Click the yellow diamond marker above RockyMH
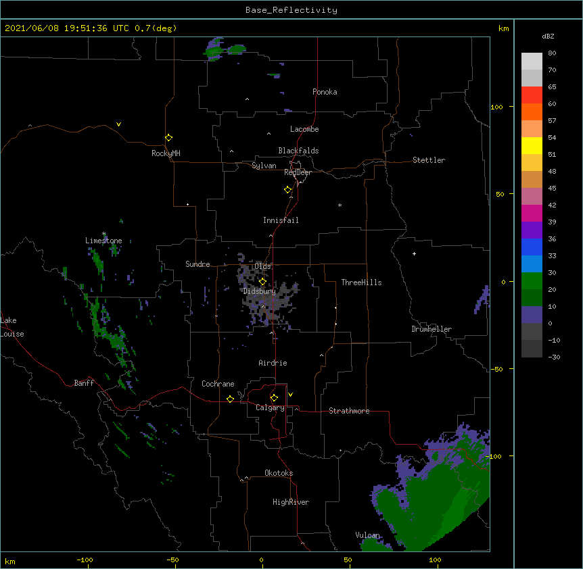 coord(169,138)
